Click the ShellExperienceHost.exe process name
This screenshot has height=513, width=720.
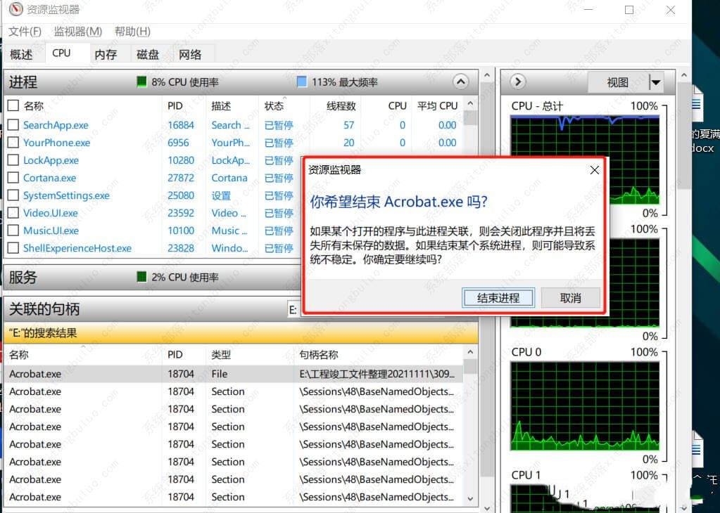pyautogui.click(x=77, y=248)
